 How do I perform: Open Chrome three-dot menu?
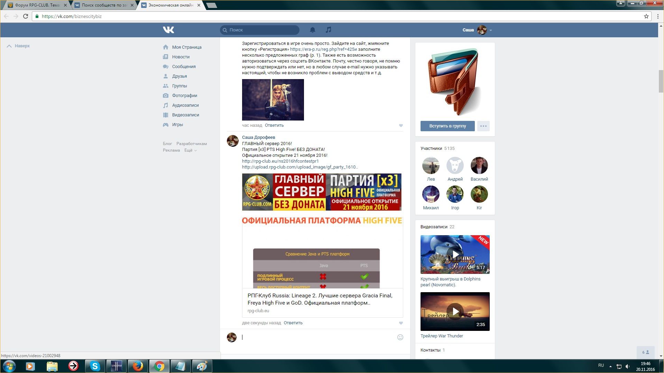tap(658, 16)
